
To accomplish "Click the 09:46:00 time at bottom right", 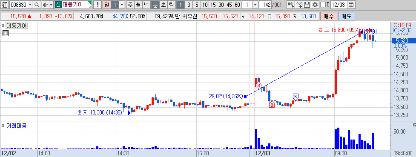I will coord(403,153).
